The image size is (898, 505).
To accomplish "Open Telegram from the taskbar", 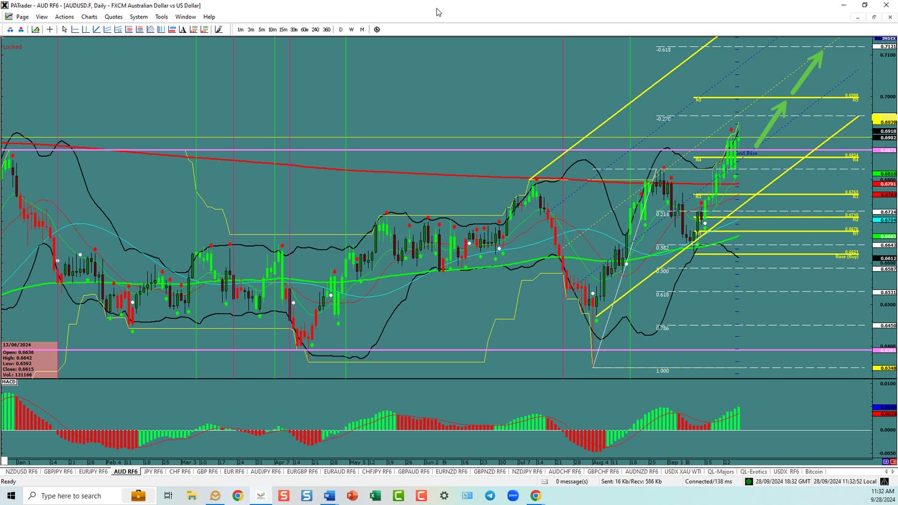I will (490, 495).
